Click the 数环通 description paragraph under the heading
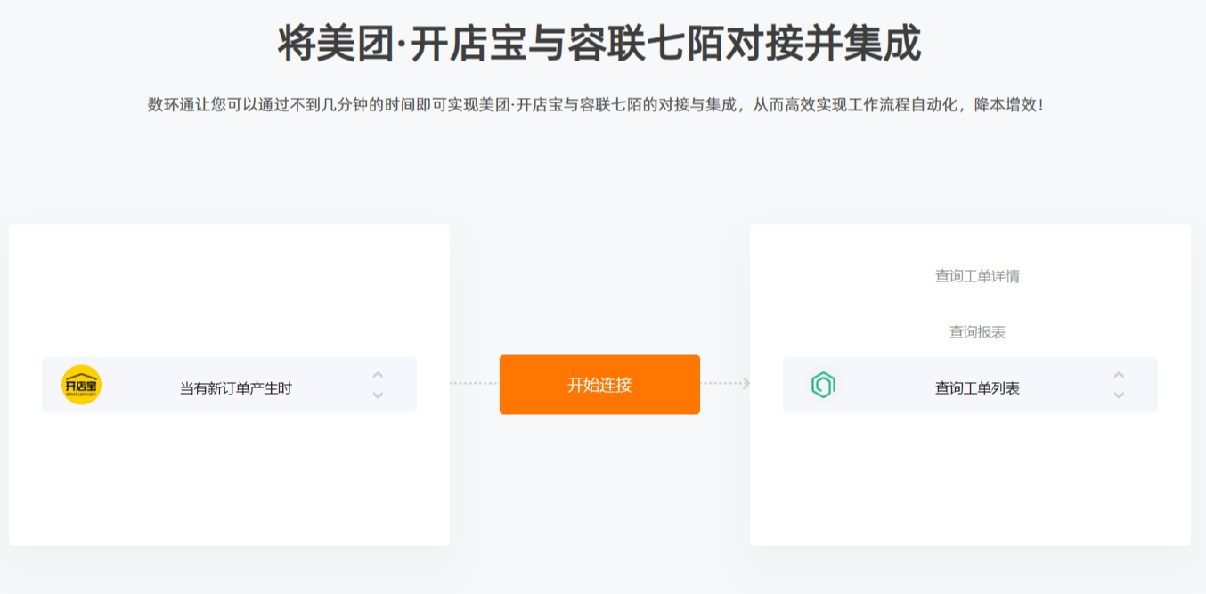1206x594 pixels. 596,105
